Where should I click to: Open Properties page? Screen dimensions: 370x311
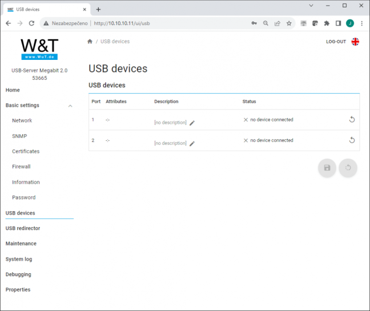18,290
